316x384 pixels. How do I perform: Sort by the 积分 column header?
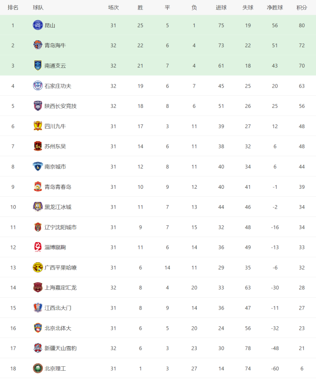302,7
